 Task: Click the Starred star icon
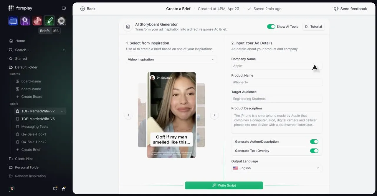[11, 58]
